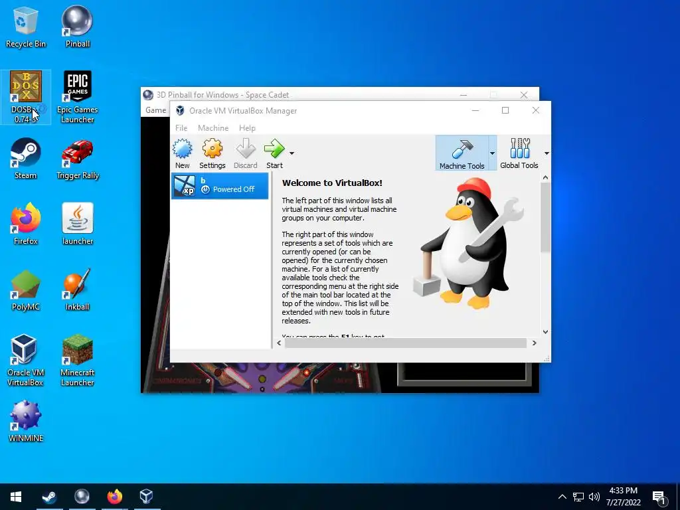Select the Recycle Bin desktop icon
This screenshot has width=680, height=510.
click(x=26, y=26)
